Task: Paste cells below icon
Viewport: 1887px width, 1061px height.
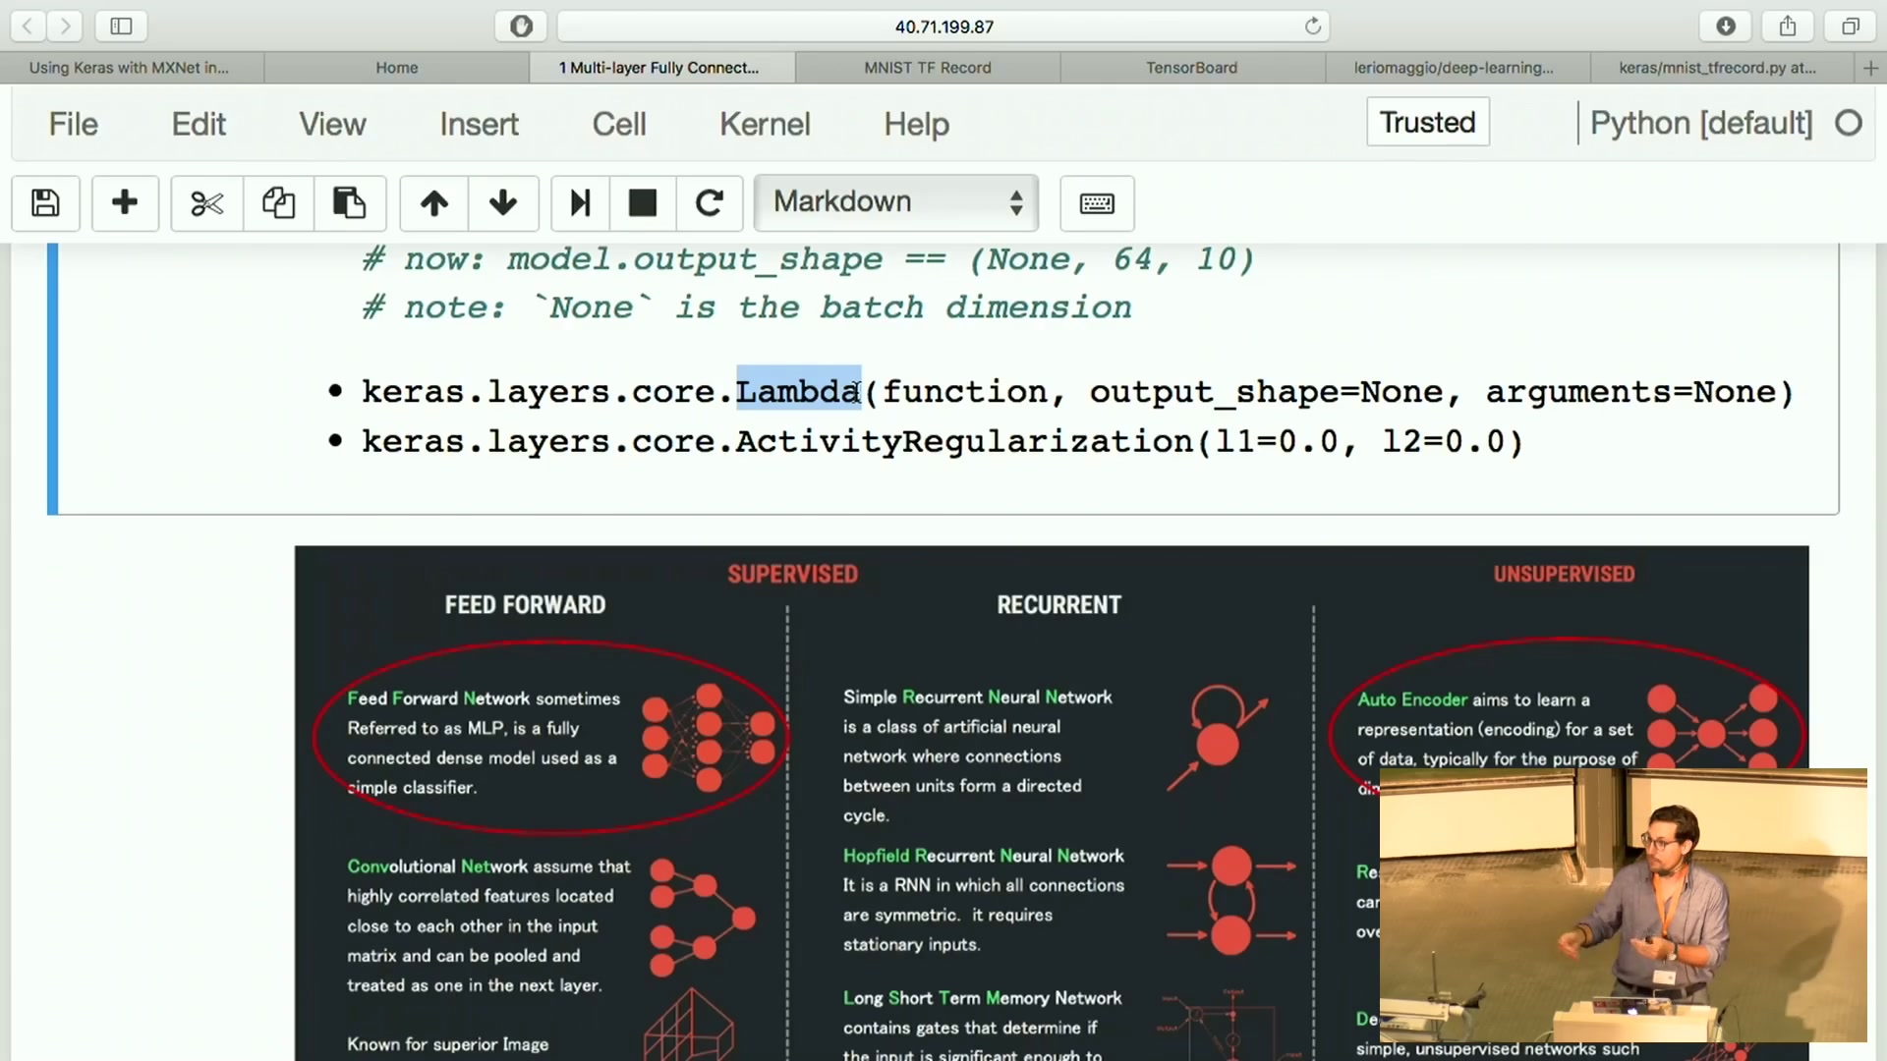Action: pos(349,203)
